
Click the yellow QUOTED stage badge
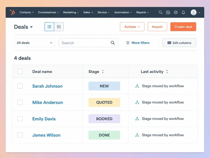pos(104,102)
